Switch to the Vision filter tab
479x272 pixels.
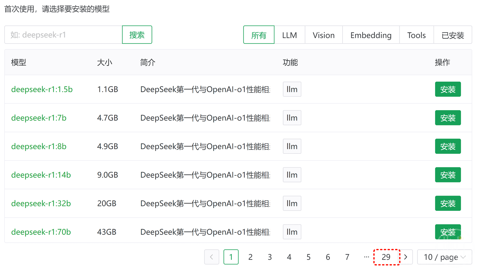[x=324, y=35]
